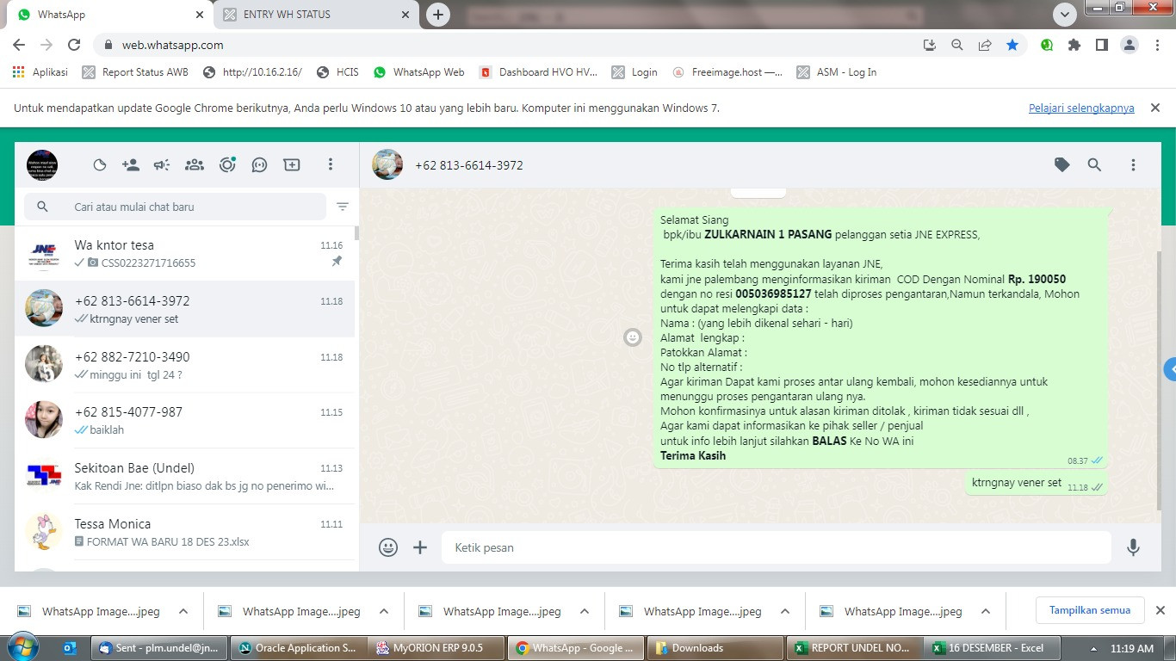Click 'Tampilkan semua' to show all downloads
The height and width of the screenshot is (661, 1176).
(x=1090, y=610)
